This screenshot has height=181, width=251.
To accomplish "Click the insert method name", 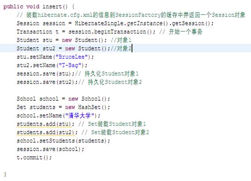I will [53, 7].
